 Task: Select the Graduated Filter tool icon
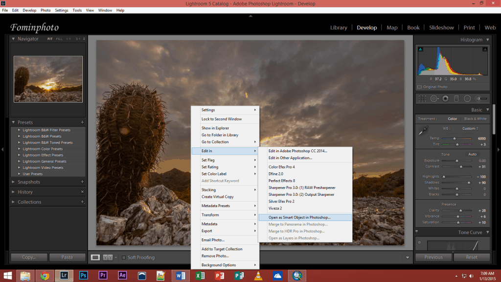pyautogui.click(x=456, y=99)
